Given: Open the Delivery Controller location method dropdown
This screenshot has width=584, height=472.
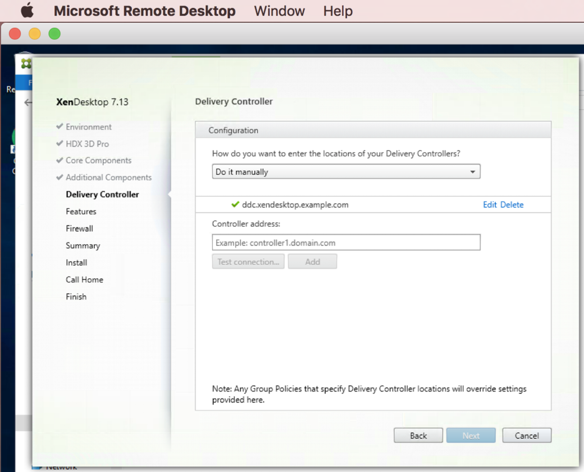Looking at the screenshot, I should click(x=346, y=171).
